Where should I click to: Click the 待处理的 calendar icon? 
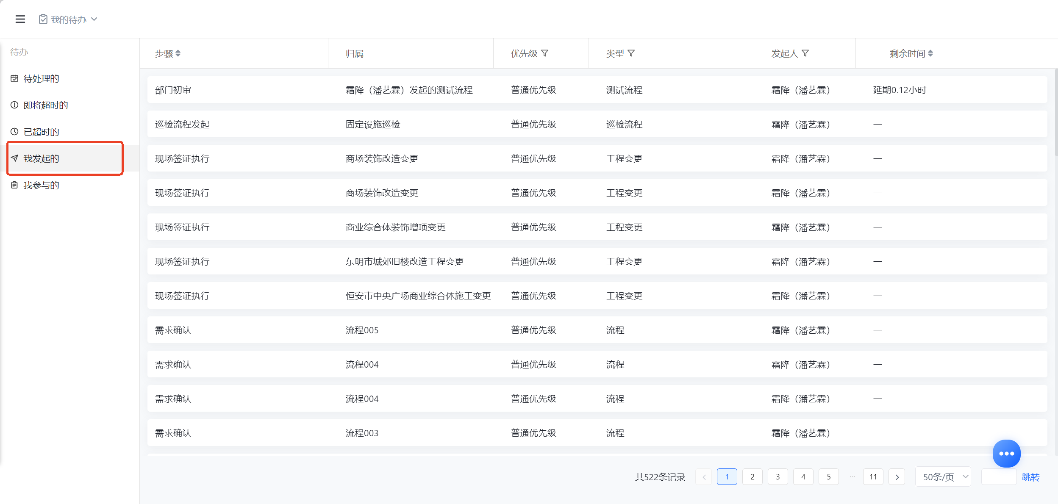(x=14, y=78)
